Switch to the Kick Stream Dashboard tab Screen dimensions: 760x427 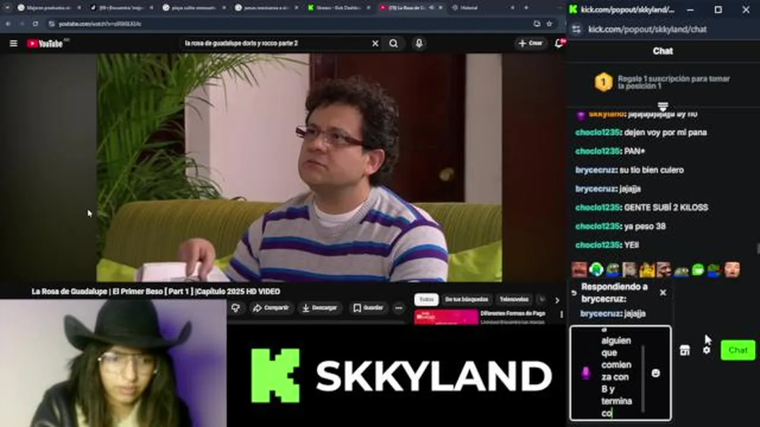tap(338, 8)
